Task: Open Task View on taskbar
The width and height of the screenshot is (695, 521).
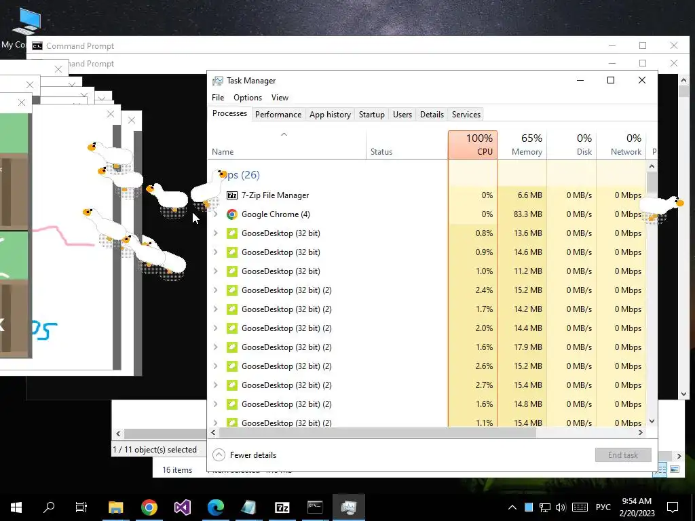Action: point(81,507)
